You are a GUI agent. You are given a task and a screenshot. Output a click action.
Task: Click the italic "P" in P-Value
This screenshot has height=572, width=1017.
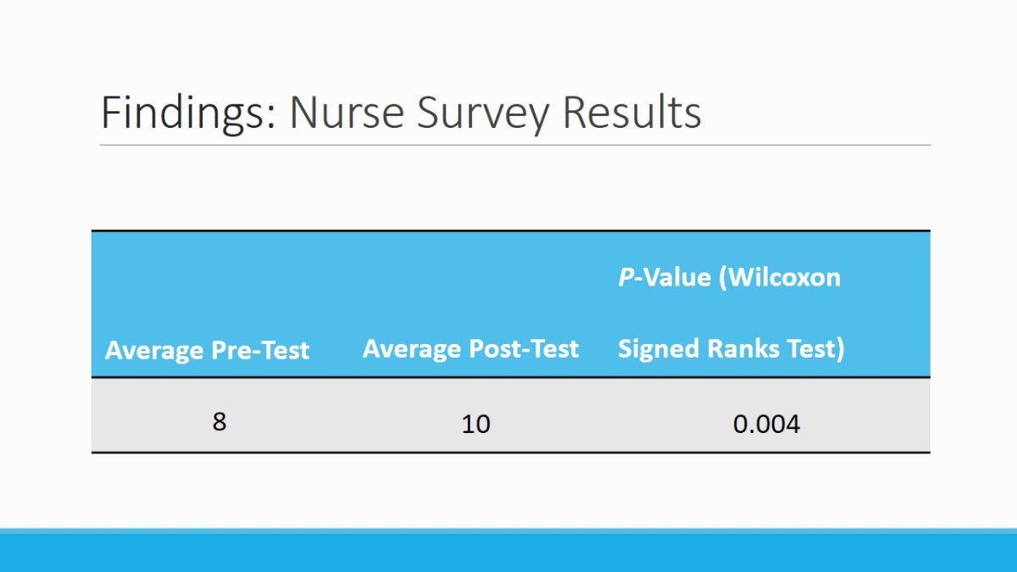coord(625,277)
